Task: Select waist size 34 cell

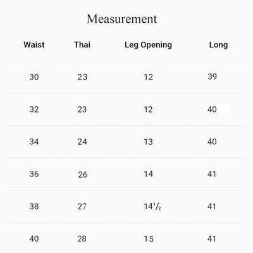Action: click(34, 142)
